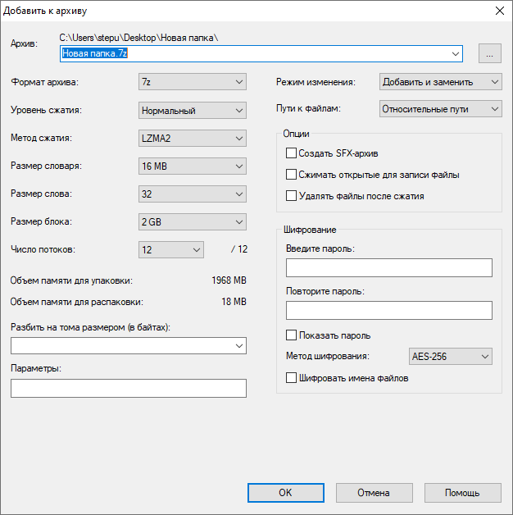This screenshot has width=513, height=515.
Task: Open the Число потоков dropdown showing 12
Action: (171, 250)
